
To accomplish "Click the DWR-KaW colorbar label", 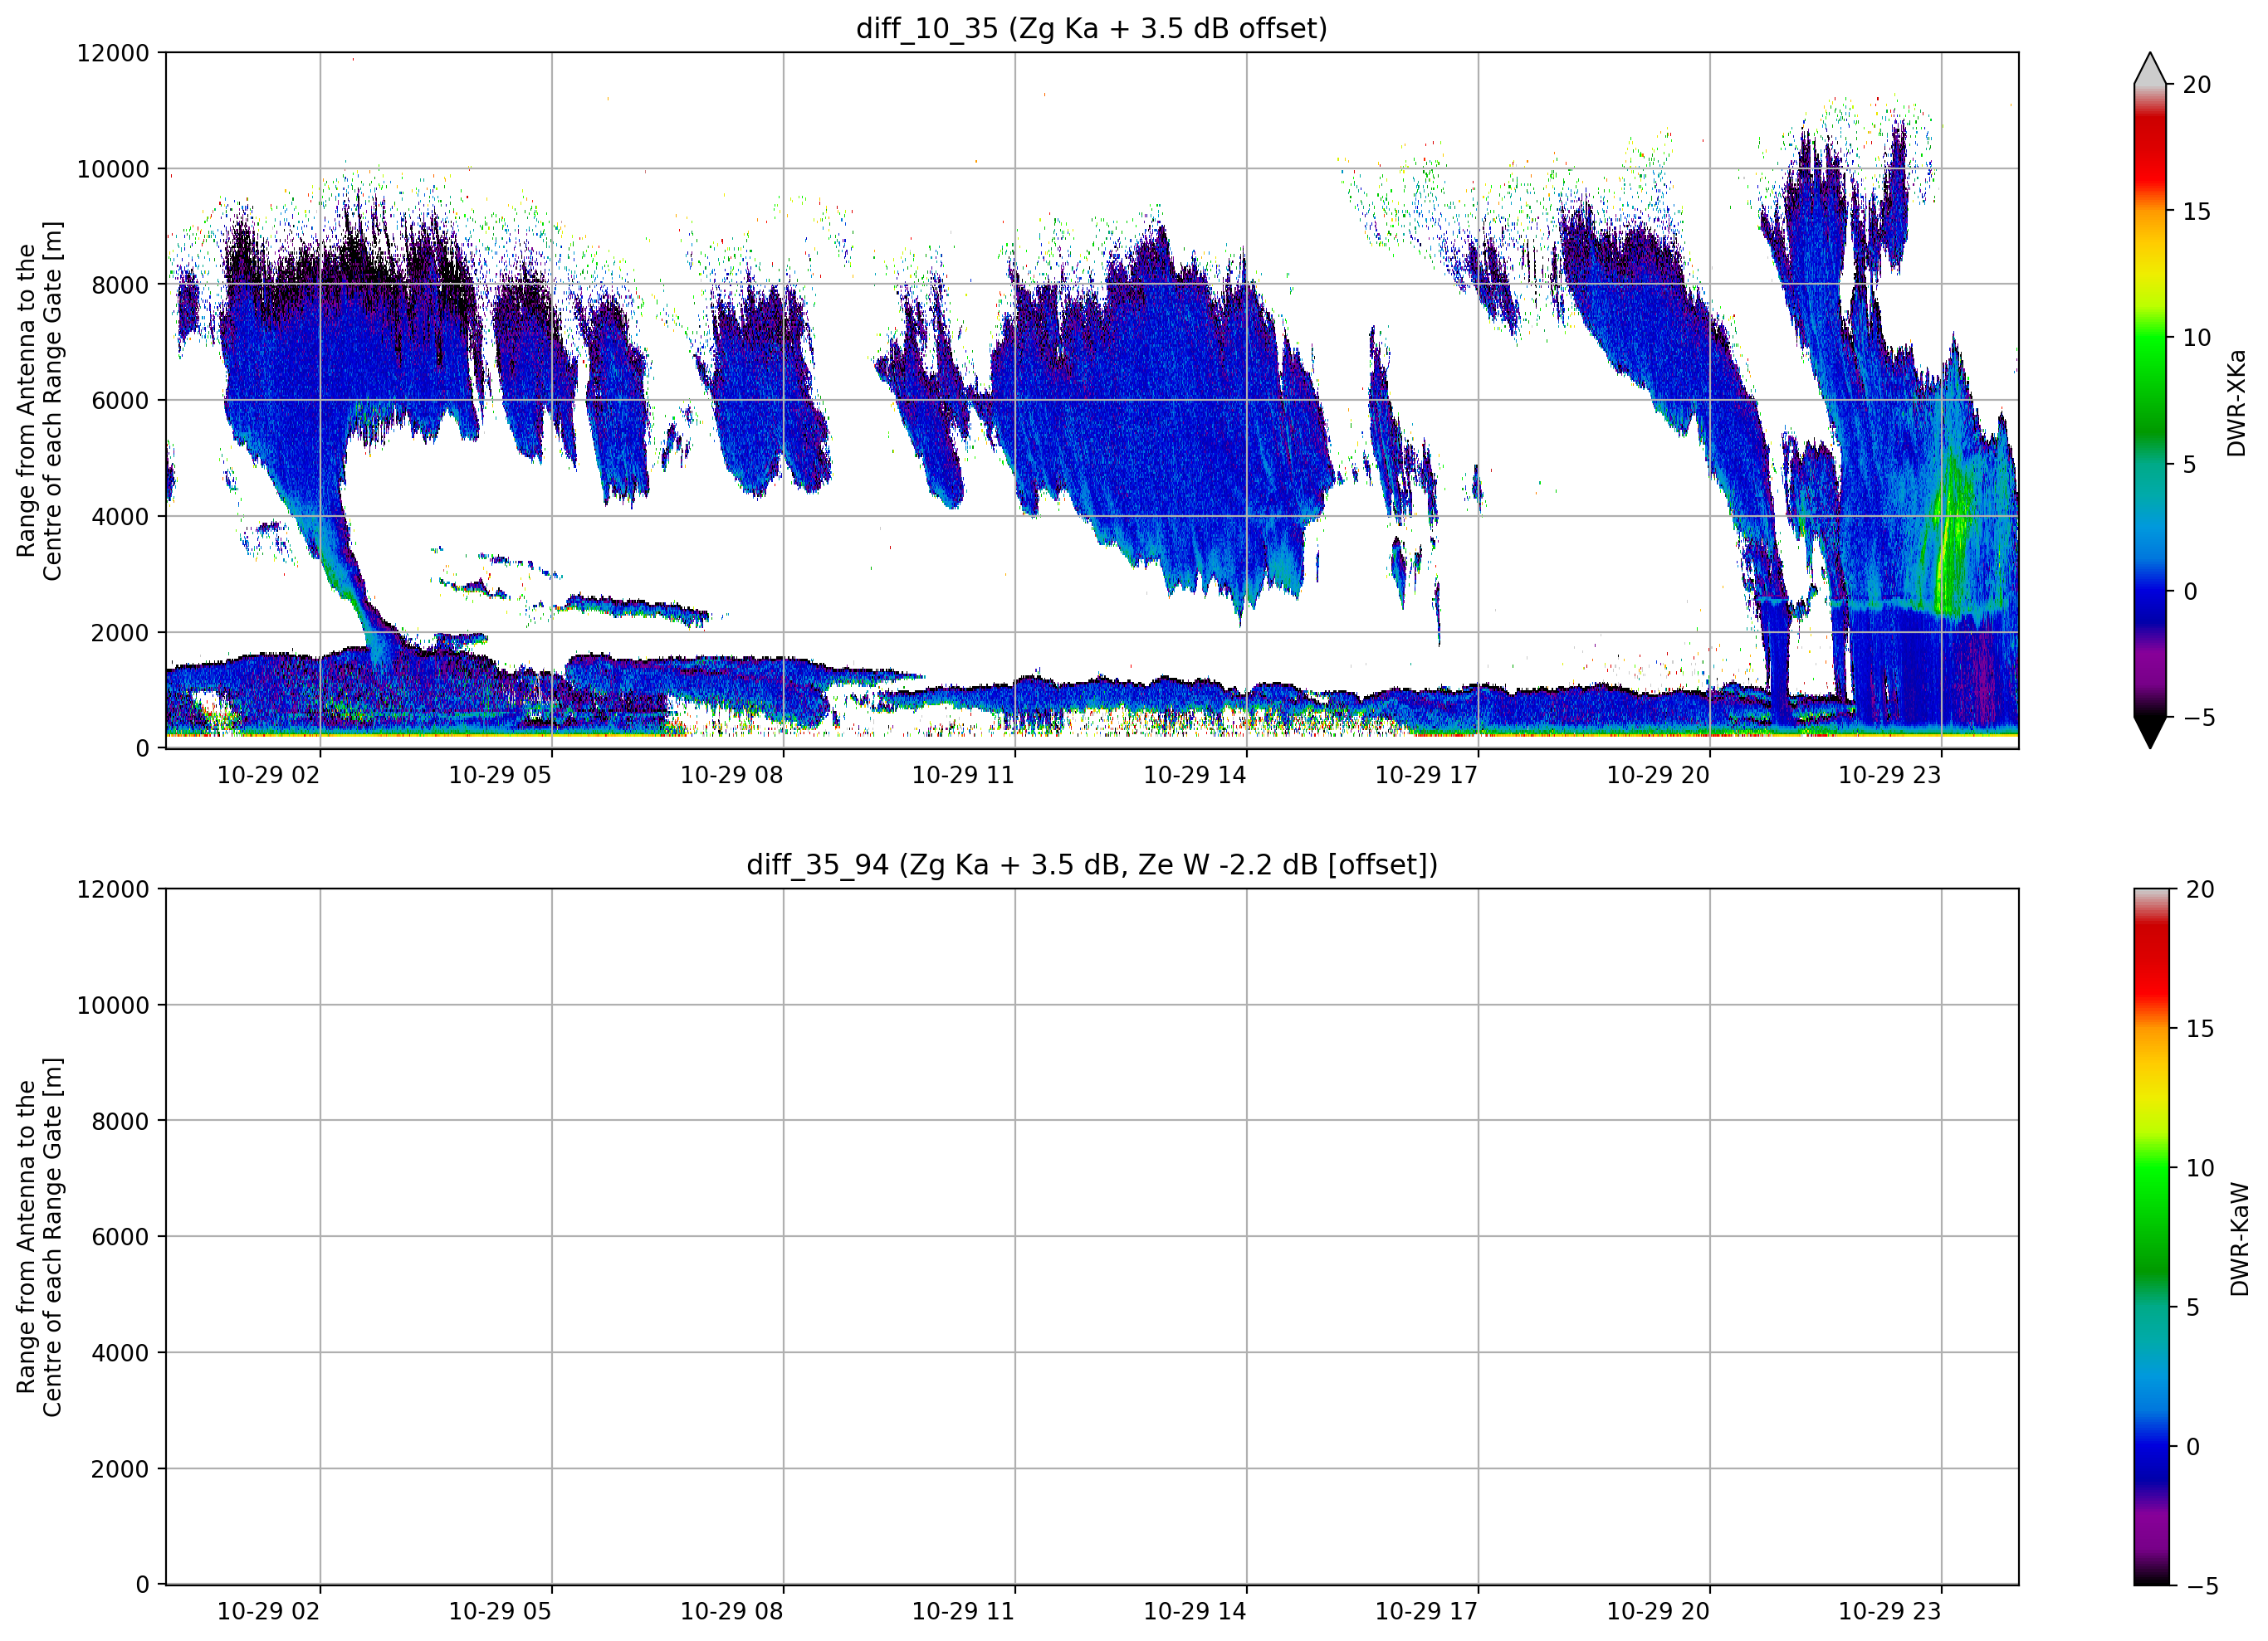I will (2239, 1240).
